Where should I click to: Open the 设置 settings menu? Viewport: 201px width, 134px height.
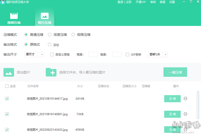click(172, 2)
